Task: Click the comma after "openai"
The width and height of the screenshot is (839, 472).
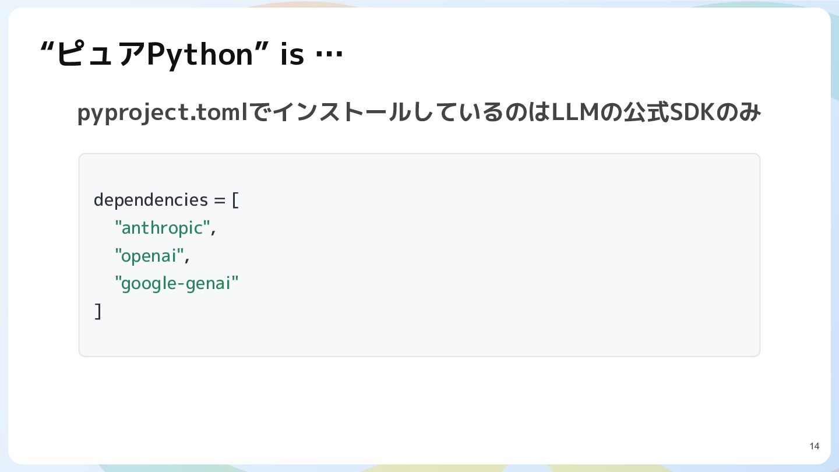Action: point(186,260)
